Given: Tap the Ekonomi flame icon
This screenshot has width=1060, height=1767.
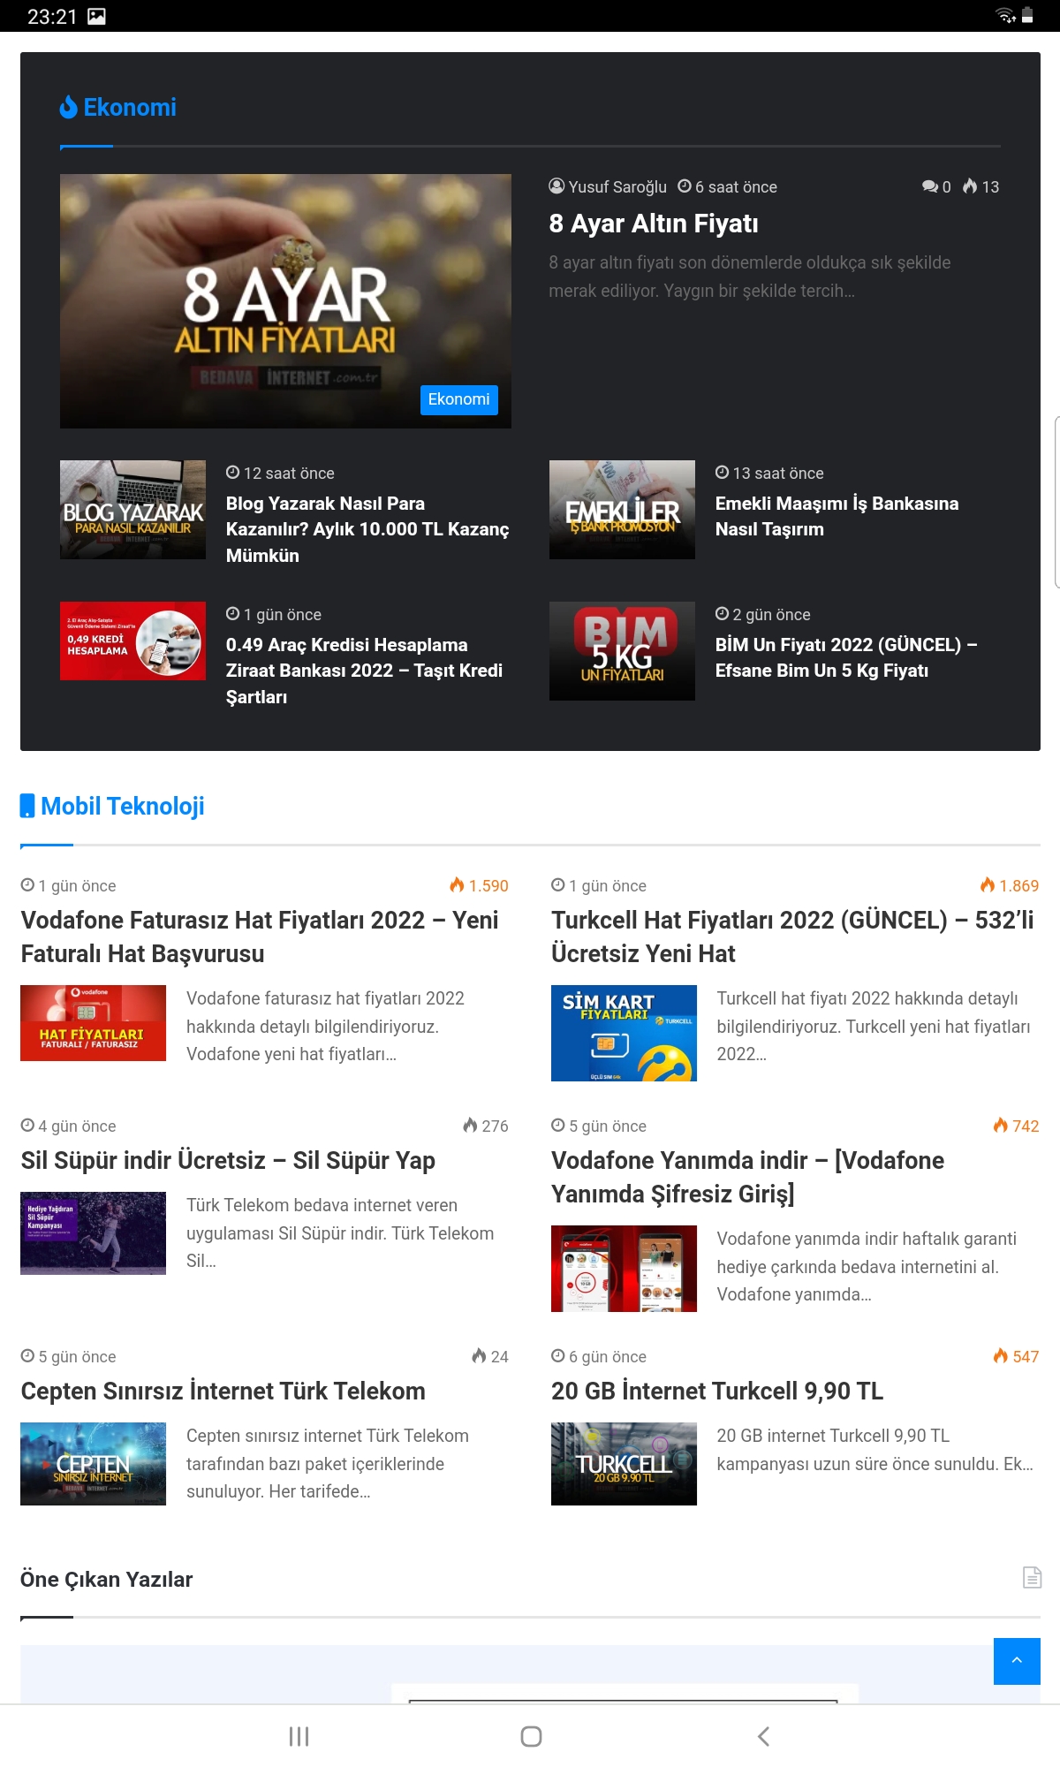Looking at the screenshot, I should click(68, 107).
